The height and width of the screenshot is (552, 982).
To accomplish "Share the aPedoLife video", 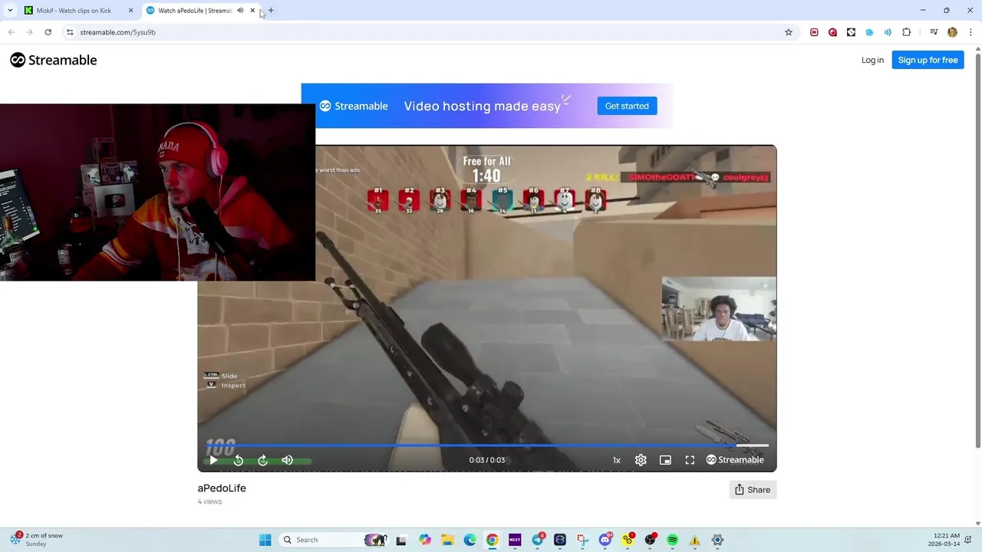I will pyautogui.click(x=753, y=490).
